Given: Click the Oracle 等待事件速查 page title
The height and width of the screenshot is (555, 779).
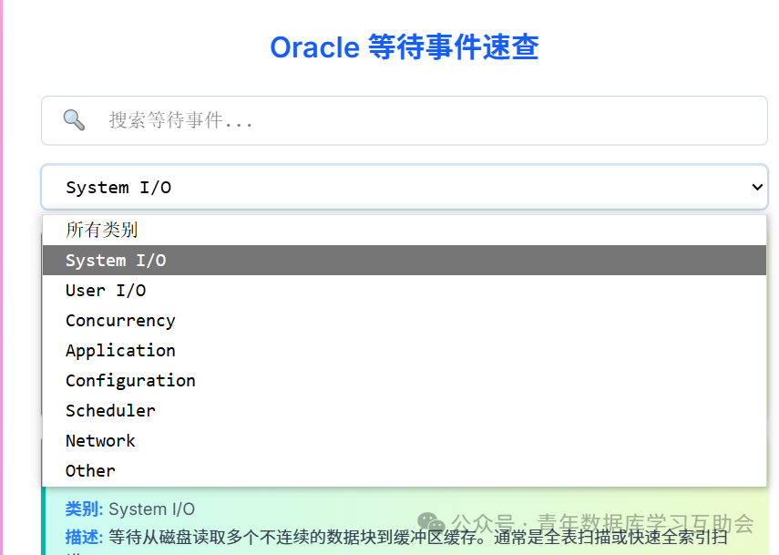Looking at the screenshot, I should pos(405,47).
